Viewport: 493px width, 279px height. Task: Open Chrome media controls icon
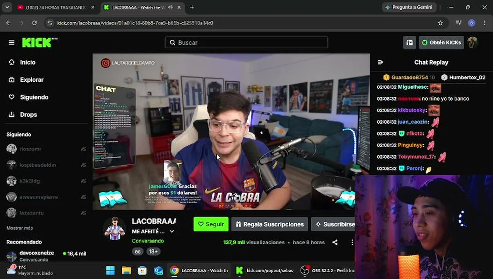coord(459,23)
